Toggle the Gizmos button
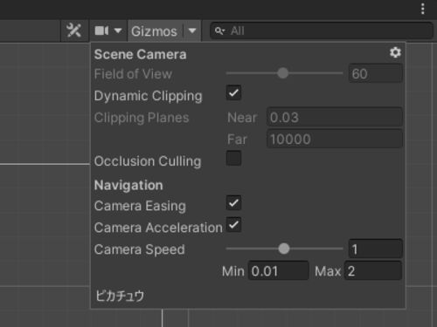 coord(155,31)
